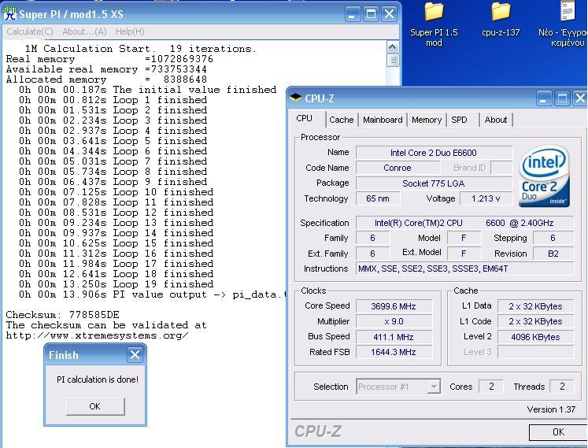588x448 pixels.
Task: Click the Rated FSB value 1644.3 MHz
Action: (x=394, y=352)
